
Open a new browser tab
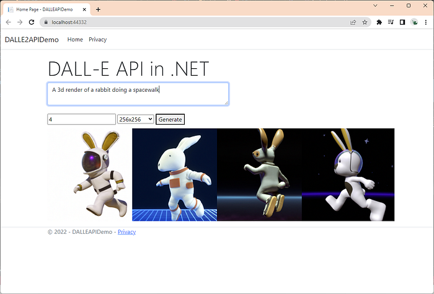point(98,9)
